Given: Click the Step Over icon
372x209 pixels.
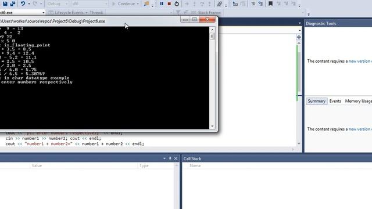Looking at the screenshot, I should point(202,3).
